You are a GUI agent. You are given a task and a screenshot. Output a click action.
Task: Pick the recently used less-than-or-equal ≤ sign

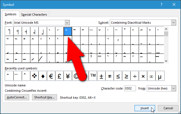pos(118,76)
